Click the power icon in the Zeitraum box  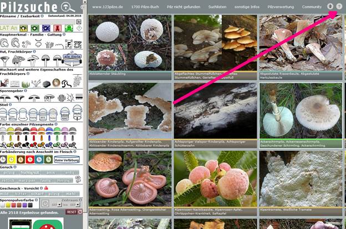45,203
